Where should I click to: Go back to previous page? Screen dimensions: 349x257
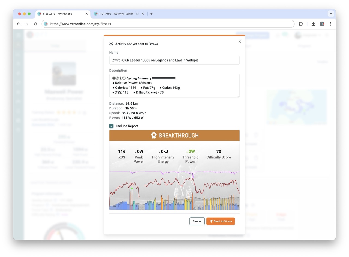pos(19,24)
